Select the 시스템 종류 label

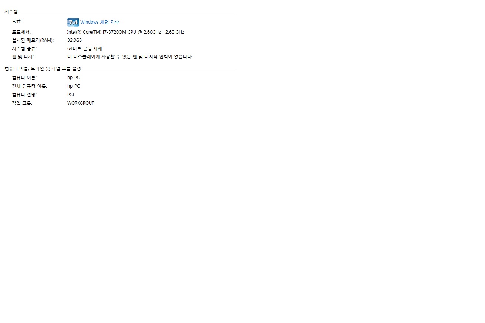tap(24, 48)
